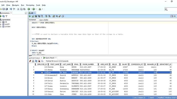The image size is (177, 99).
Task: Switch to the Query Builder tab
Action: (x=44, y=20)
